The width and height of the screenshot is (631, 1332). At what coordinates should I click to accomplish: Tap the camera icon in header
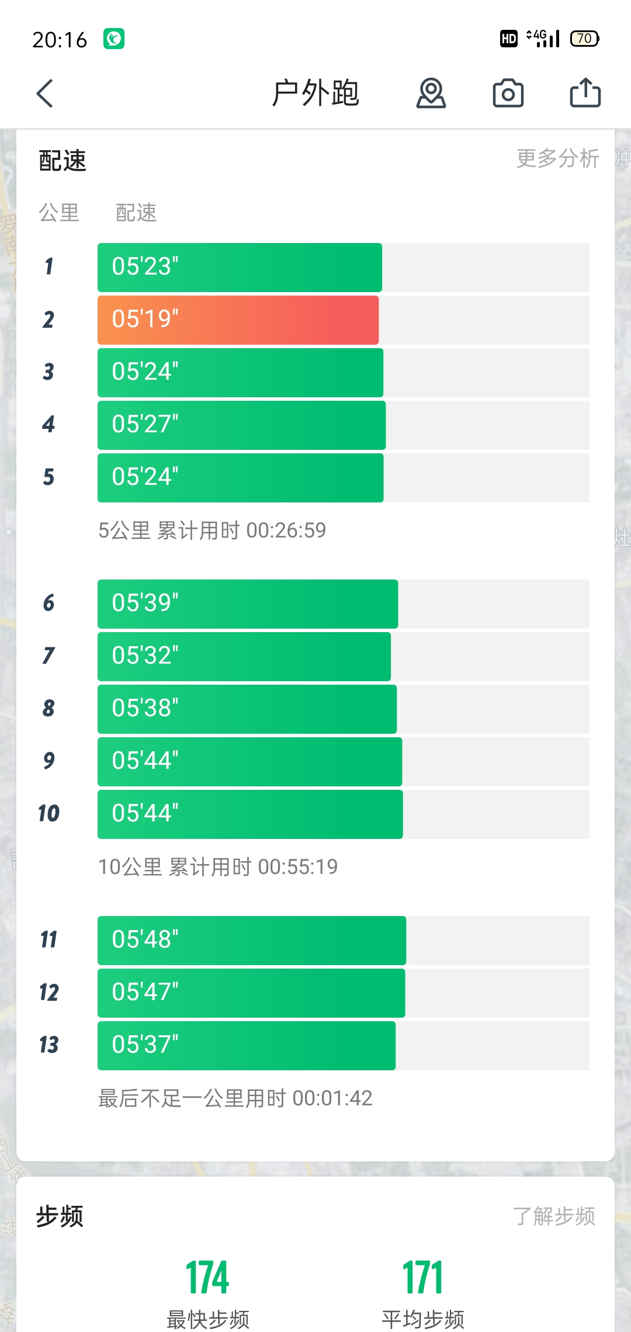(x=508, y=93)
